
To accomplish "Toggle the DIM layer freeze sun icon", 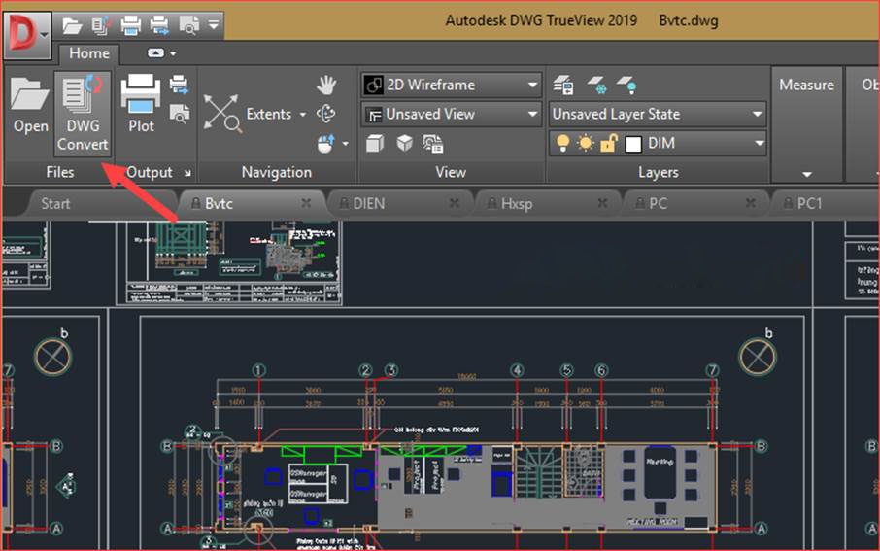I will (x=586, y=143).
